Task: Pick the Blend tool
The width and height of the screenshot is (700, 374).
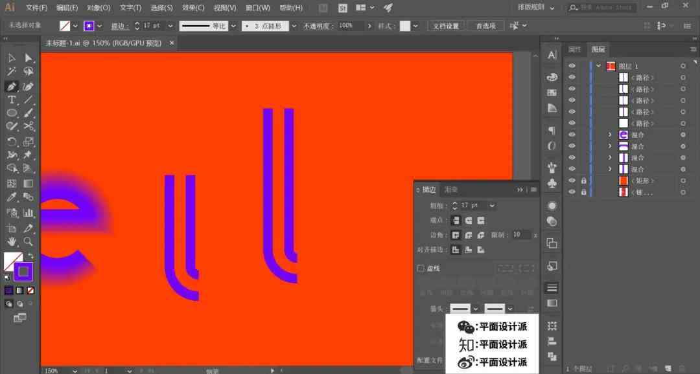Action: (29, 197)
